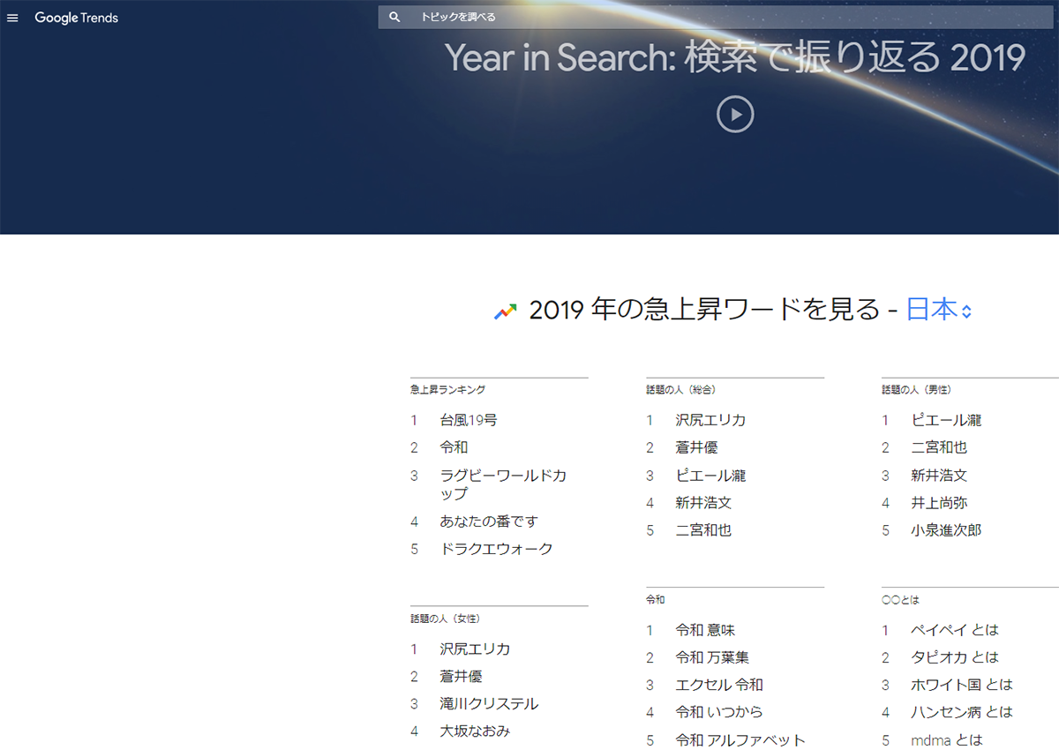
Task: Open 大坂なおみ entry
Action: click(x=475, y=731)
